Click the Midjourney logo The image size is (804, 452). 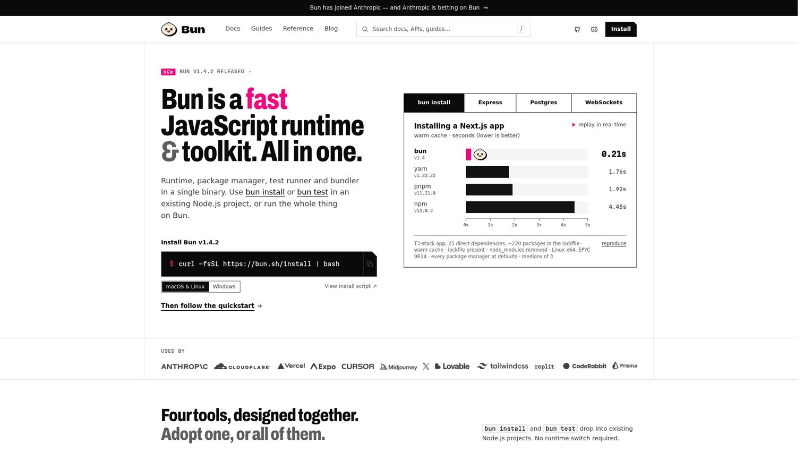[398, 367]
